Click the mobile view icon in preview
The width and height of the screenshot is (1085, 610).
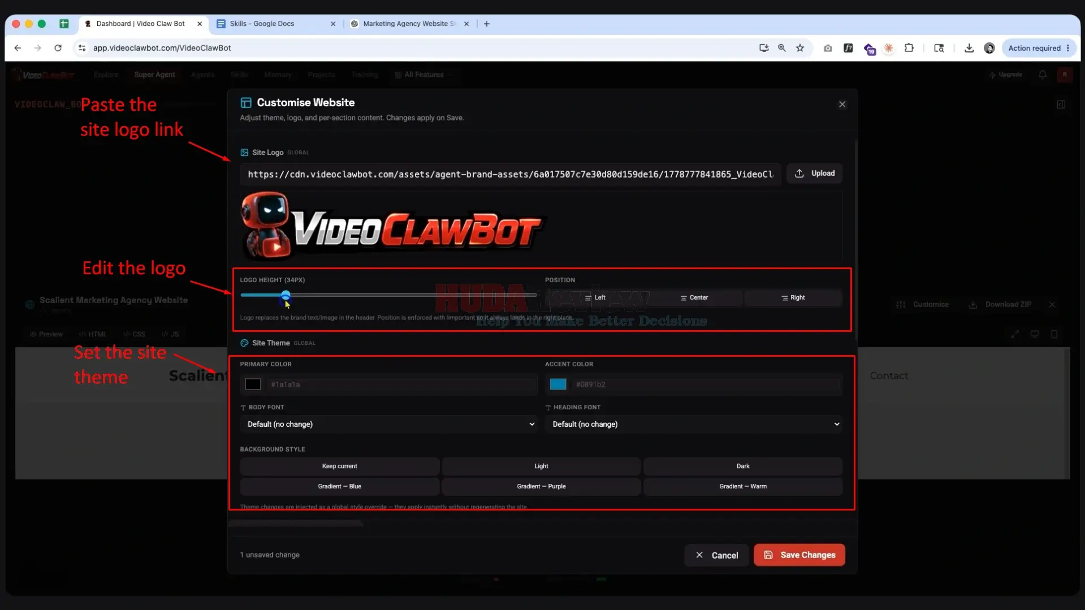pyautogui.click(x=1054, y=334)
